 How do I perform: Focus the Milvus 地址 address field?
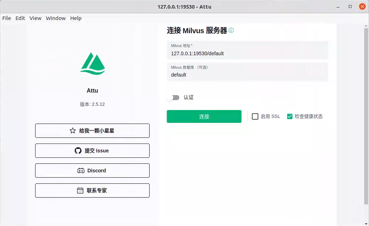(x=247, y=50)
